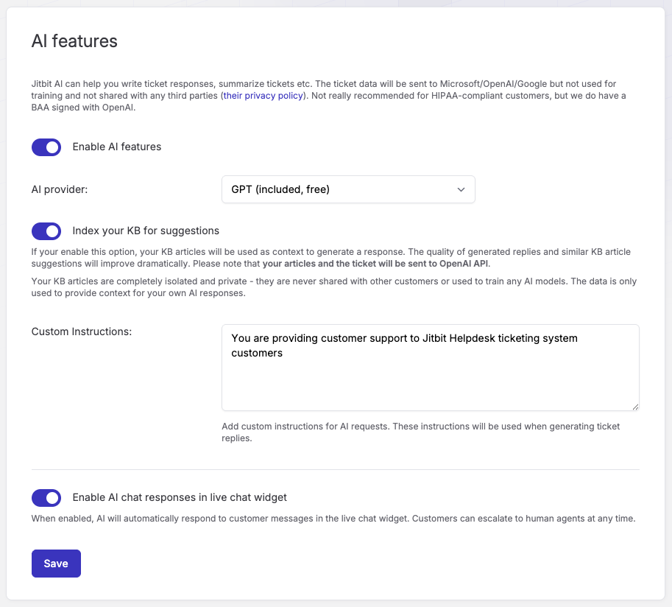Image resolution: width=672 pixels, height=607 pixels.
Task: Open the AI provider dropdown
Action: click(x=348, y=189)
